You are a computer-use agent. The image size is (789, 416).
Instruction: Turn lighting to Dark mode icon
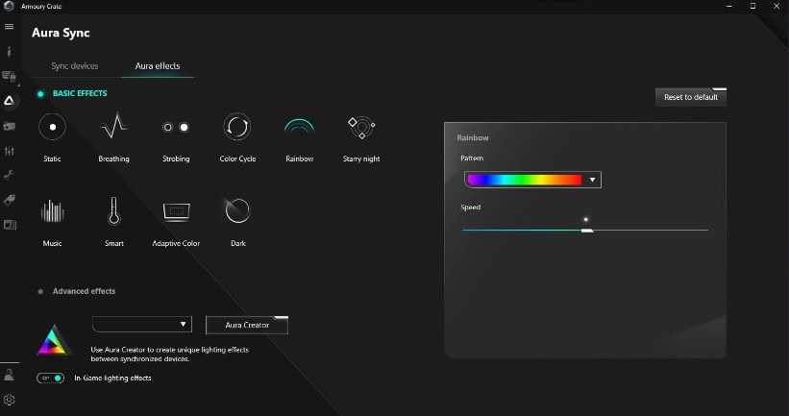click(237, 211)
